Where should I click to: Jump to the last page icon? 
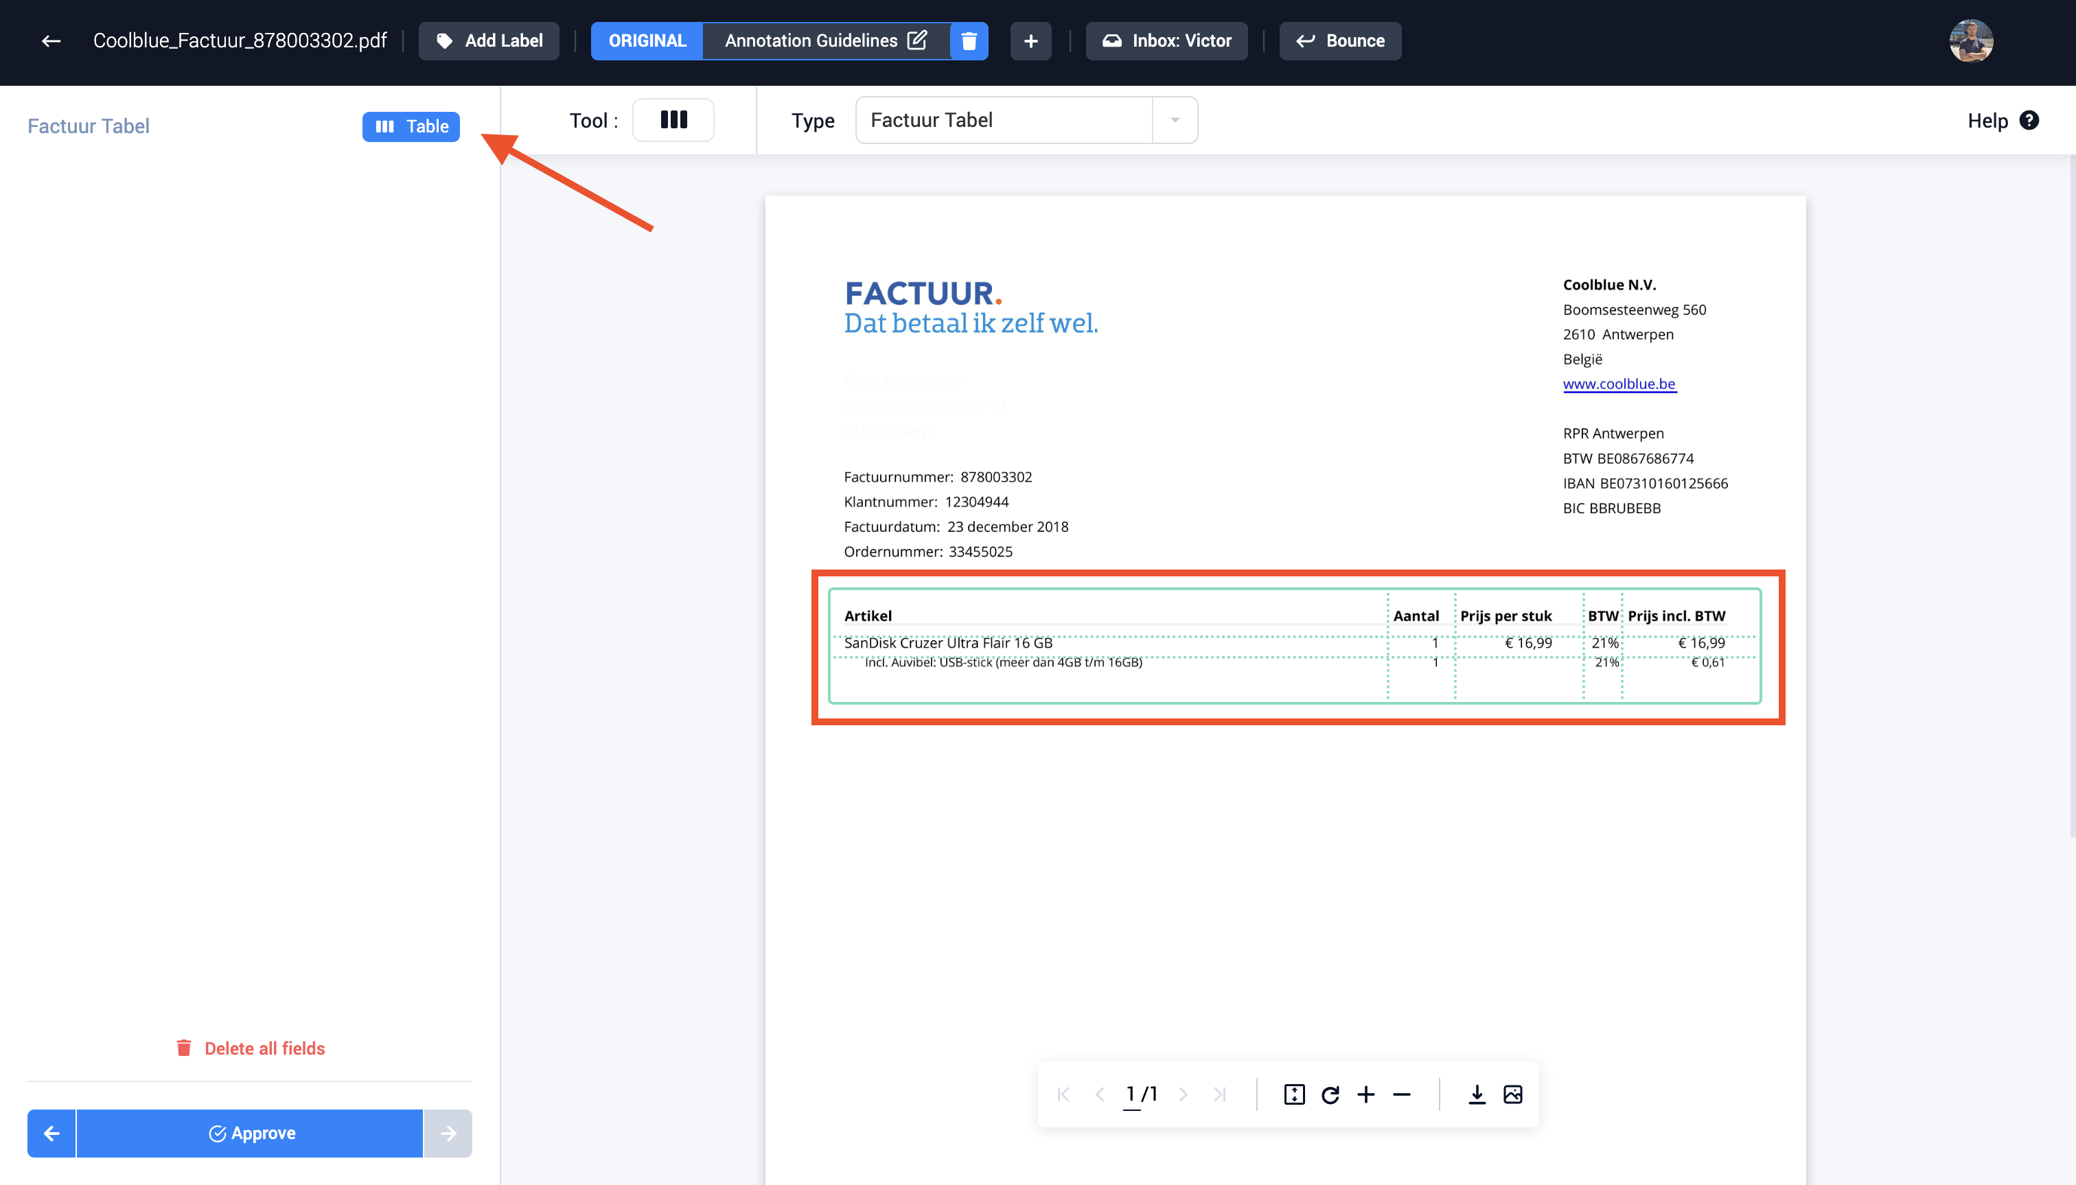click(1219, 1094)
